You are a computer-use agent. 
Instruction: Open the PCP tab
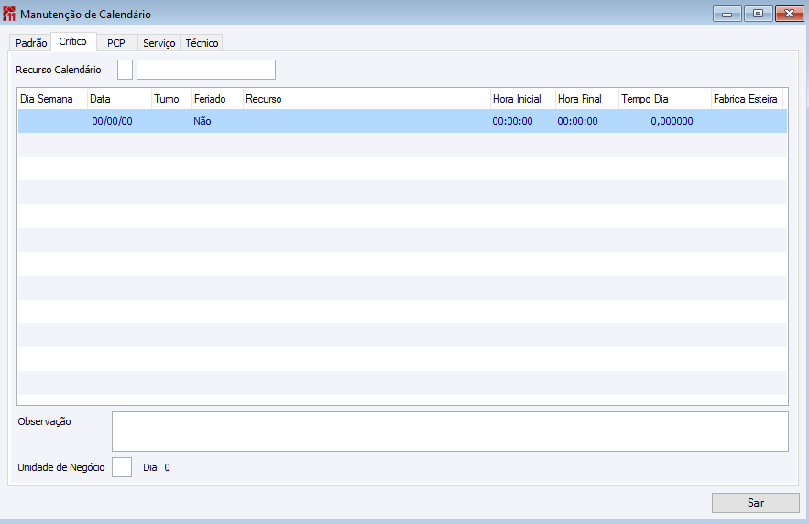116,43
